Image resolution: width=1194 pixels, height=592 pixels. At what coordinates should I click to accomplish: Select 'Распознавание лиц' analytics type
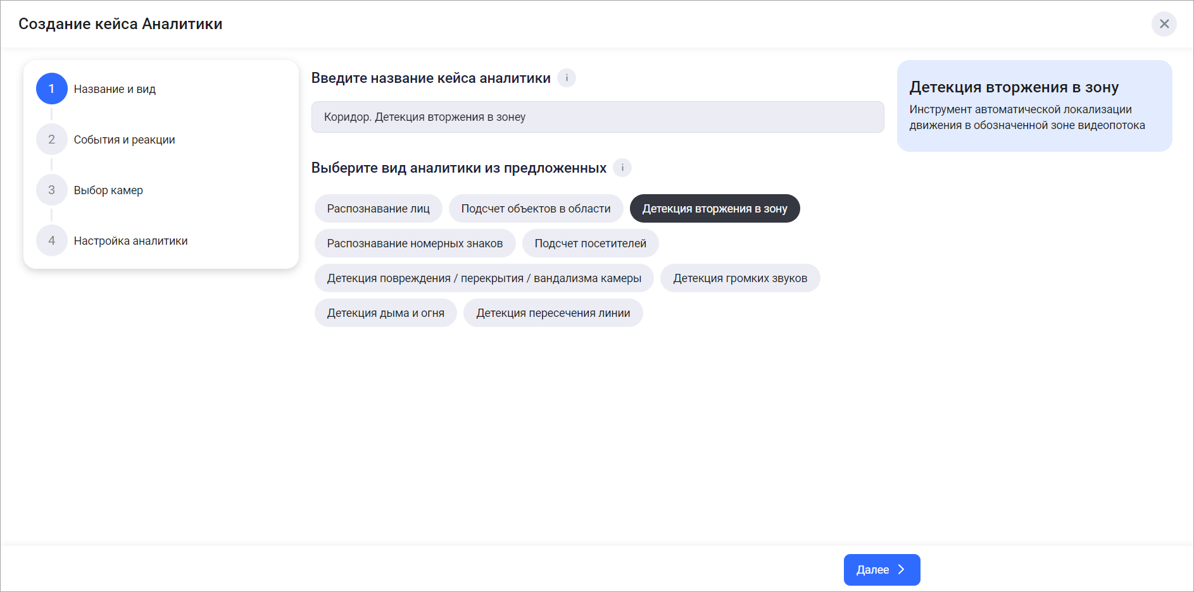point(378,209)
